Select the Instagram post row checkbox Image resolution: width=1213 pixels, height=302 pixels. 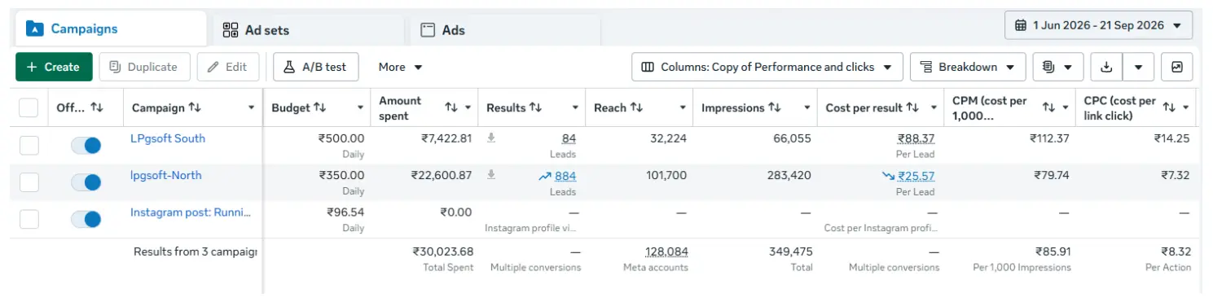[29, 219]
